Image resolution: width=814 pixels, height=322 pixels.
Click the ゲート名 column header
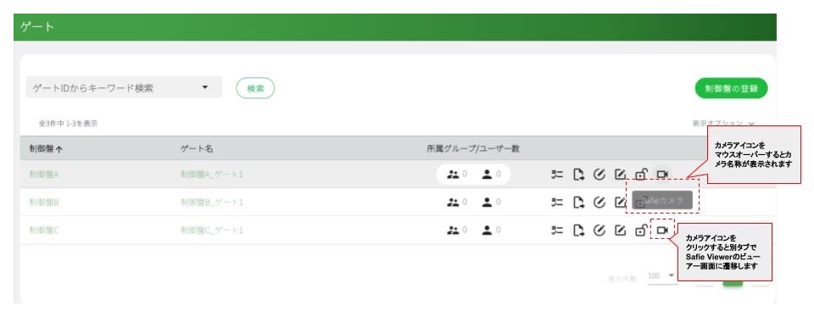point(197,148)
